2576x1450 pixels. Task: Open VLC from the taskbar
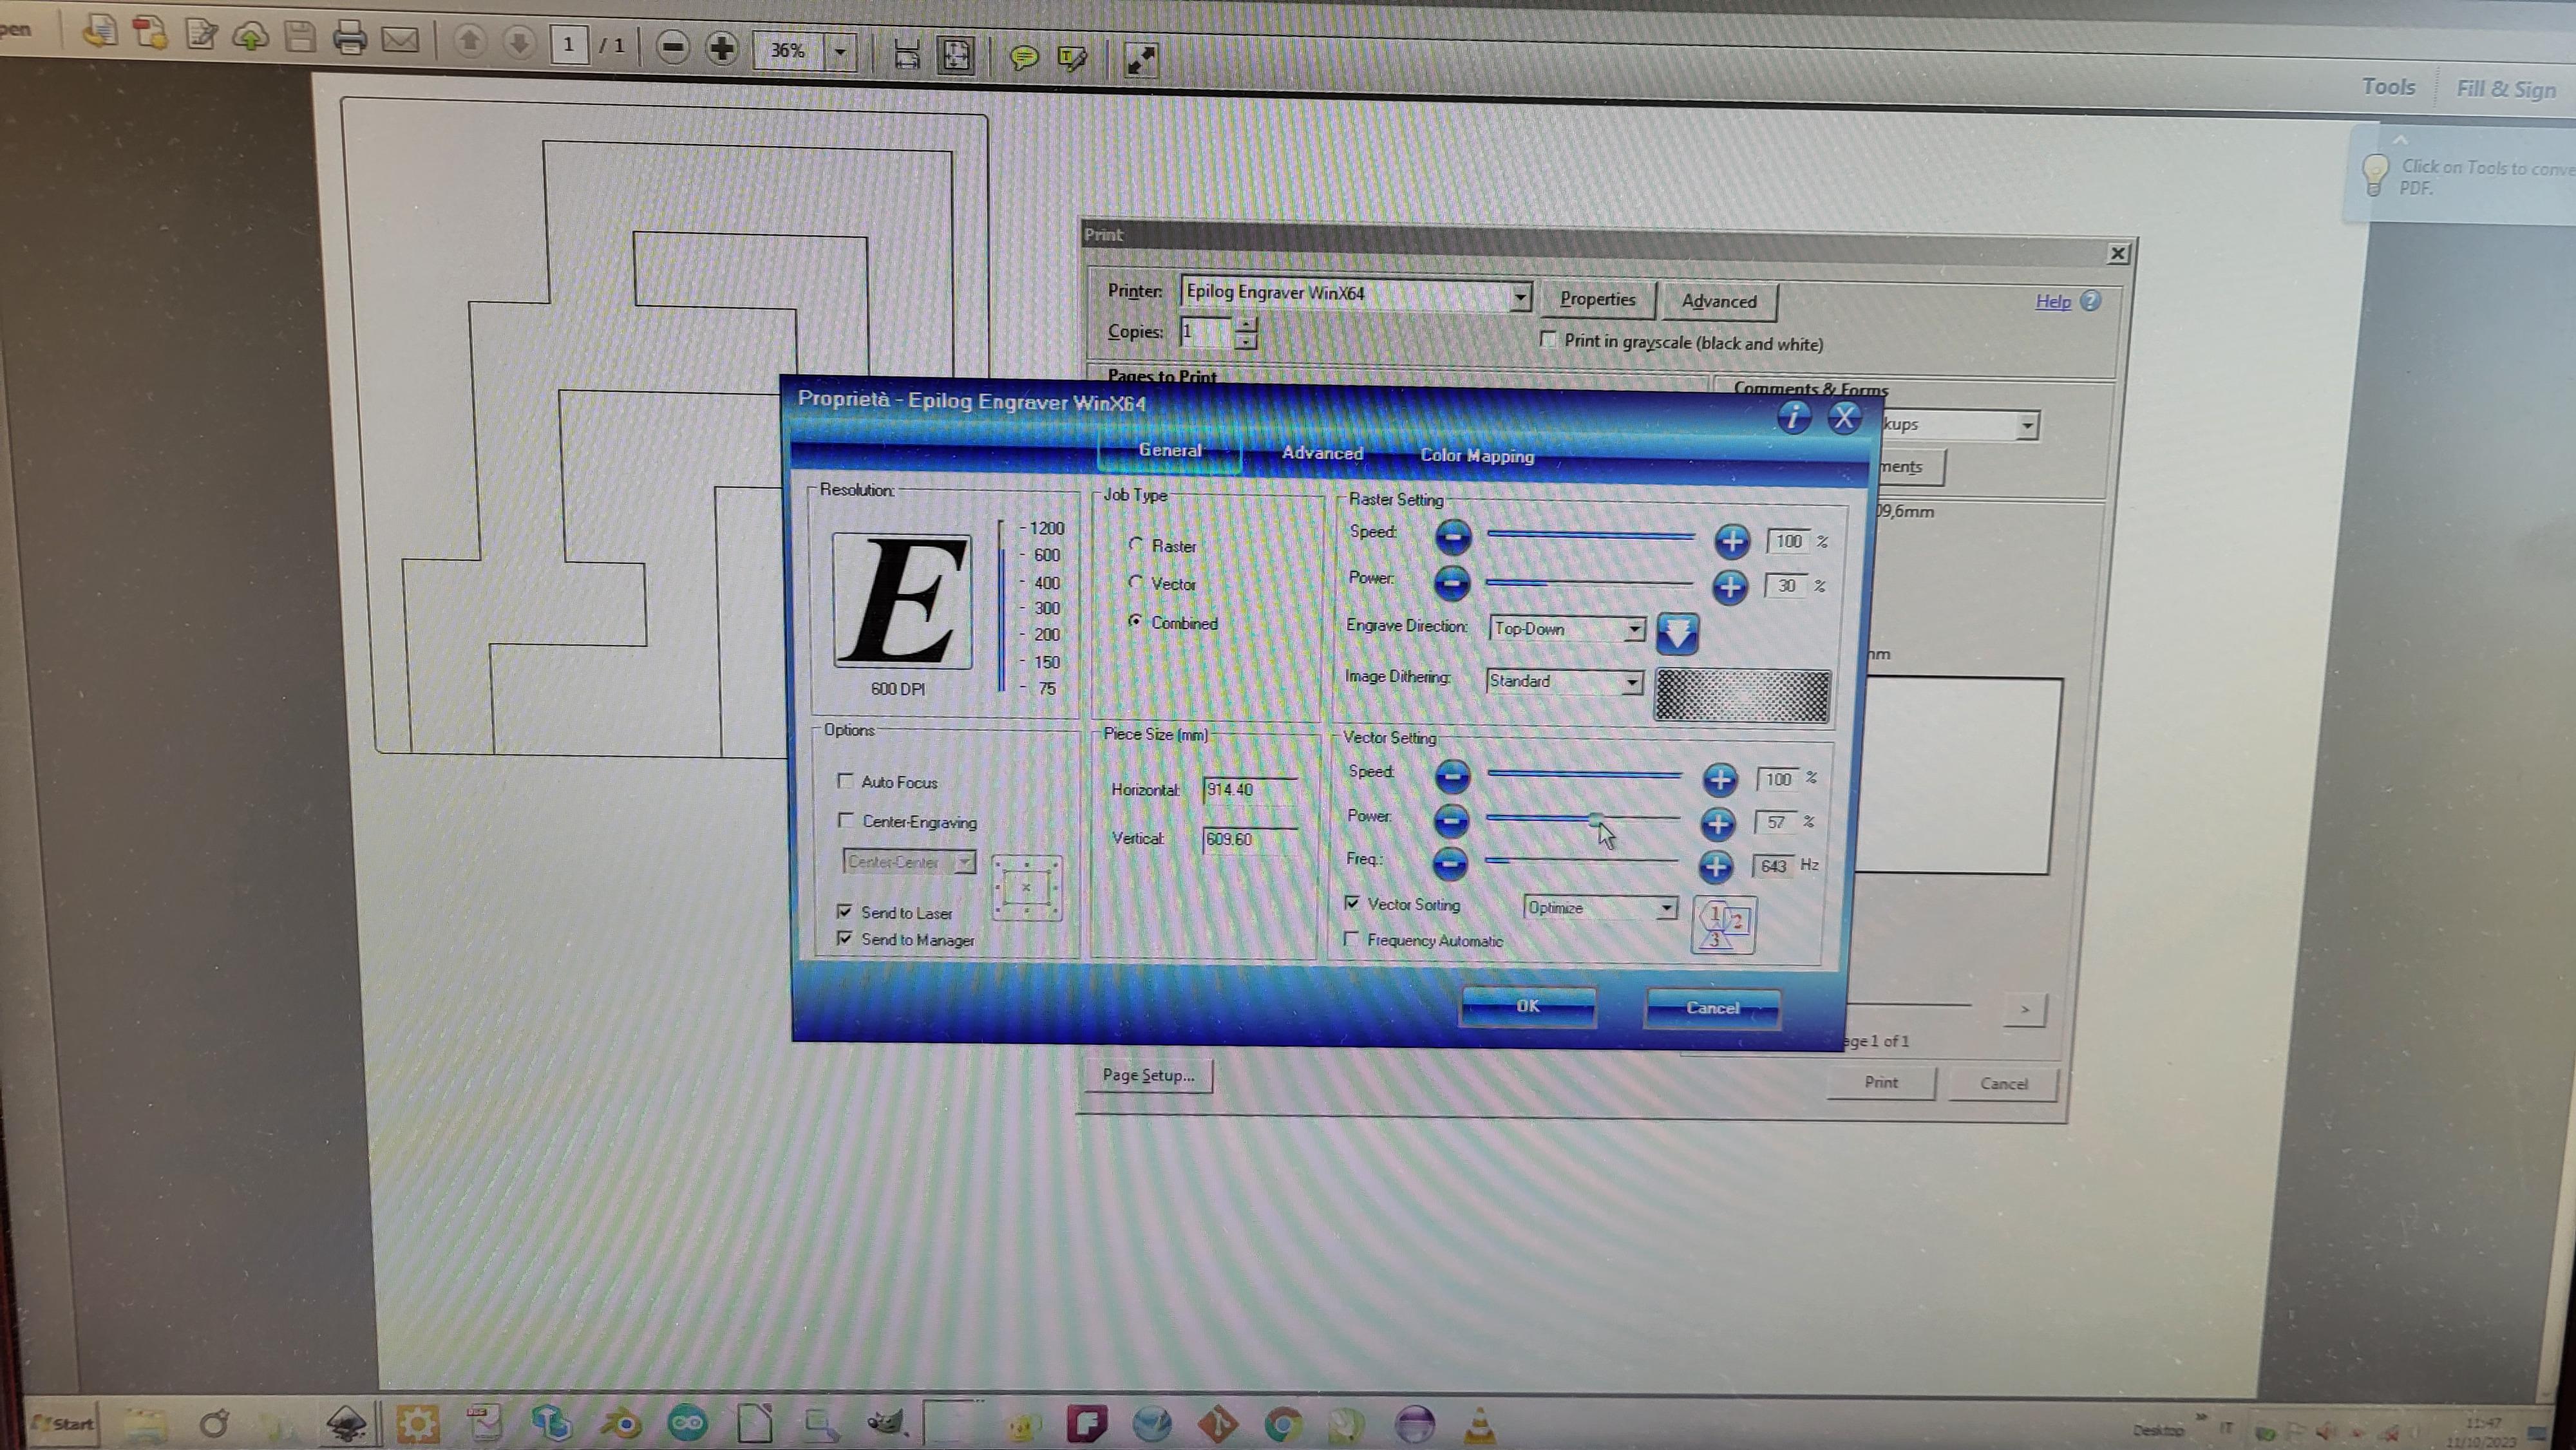click(1479, 1424)
